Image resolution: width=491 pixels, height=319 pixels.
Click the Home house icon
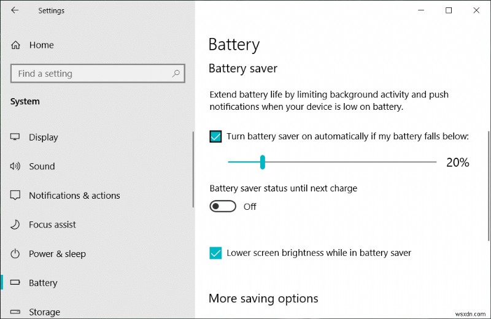[x=16, y=45]
